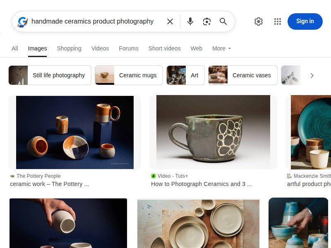Click the Mackenzie Smith site favicon
This screenshot has height=248, width=331.
289,176
